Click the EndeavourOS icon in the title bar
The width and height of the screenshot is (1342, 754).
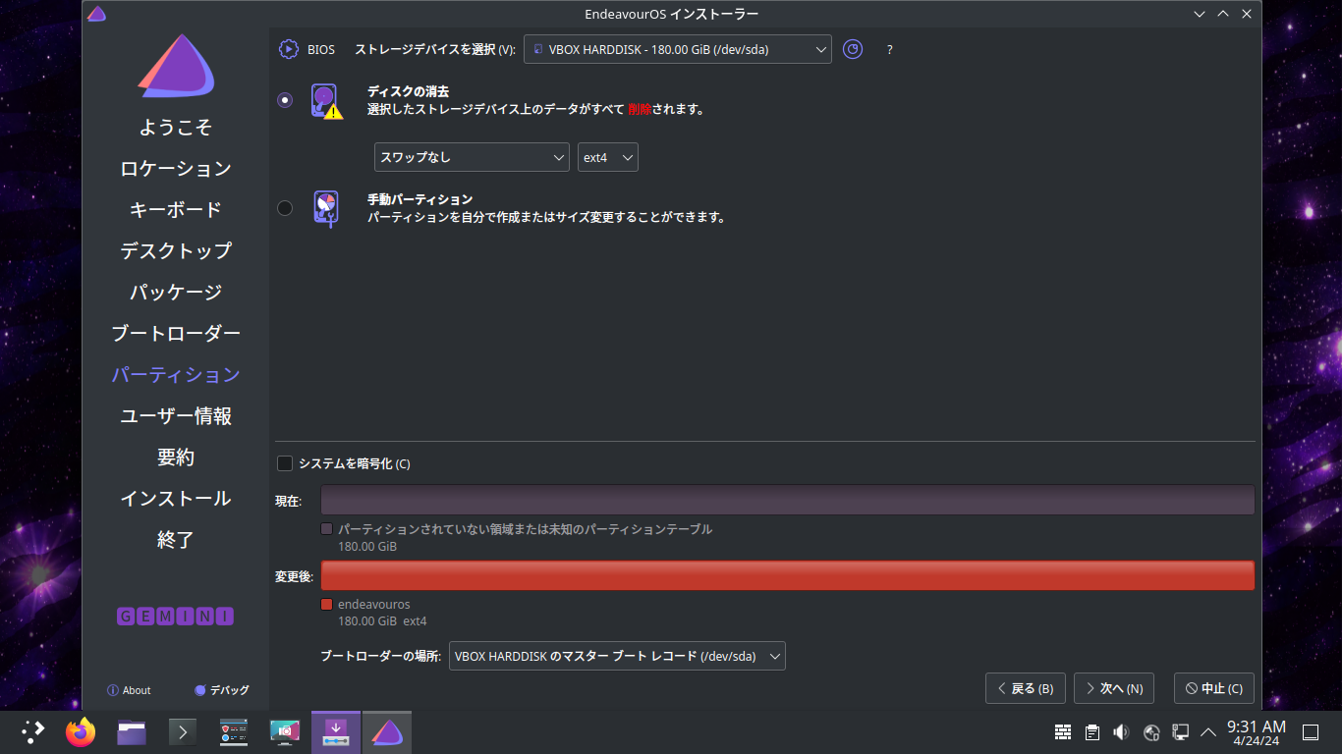pos(96,14)
